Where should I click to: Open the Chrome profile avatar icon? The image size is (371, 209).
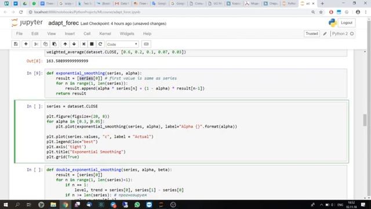click(358, 12)
